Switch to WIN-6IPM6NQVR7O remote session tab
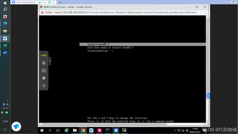Screen dimensions: 238x134 click(x=26, y=2)
